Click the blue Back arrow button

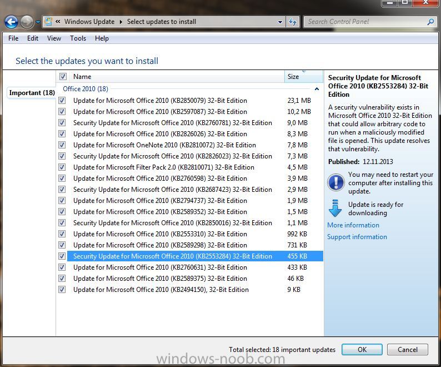click(x=11, y=22)
